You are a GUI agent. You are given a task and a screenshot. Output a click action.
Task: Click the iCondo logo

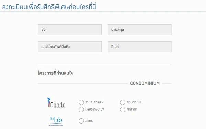(x=56, y=103)
